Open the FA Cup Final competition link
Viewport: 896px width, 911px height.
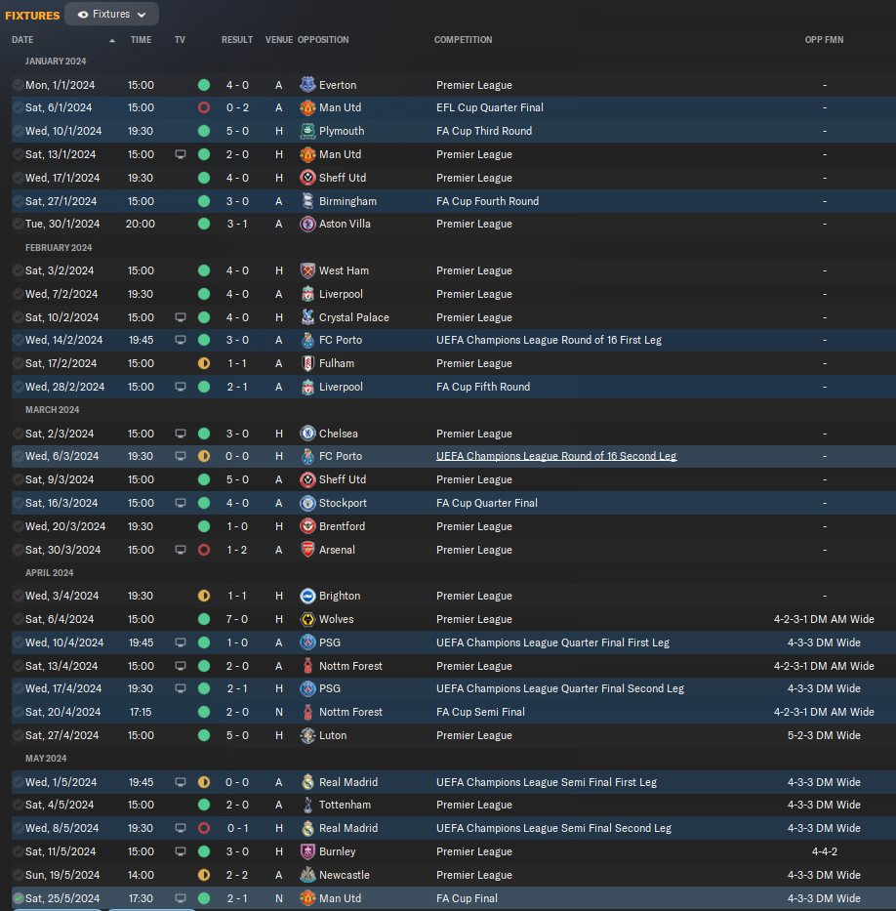[467, 898]
